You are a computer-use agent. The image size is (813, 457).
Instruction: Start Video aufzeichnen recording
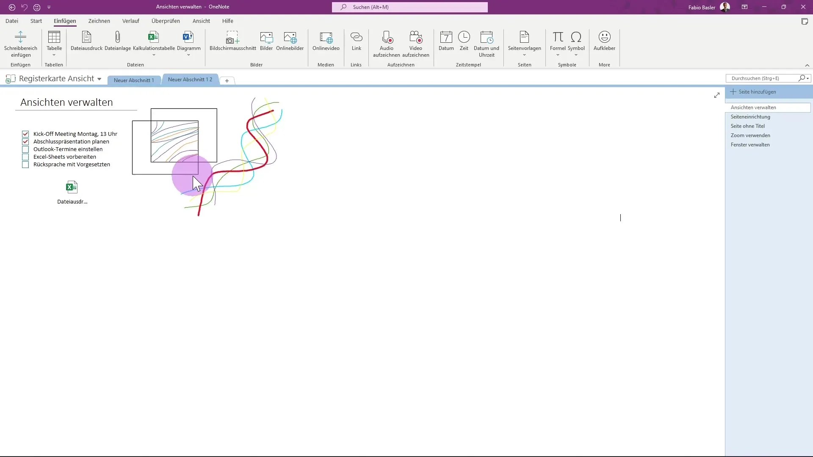416,44
